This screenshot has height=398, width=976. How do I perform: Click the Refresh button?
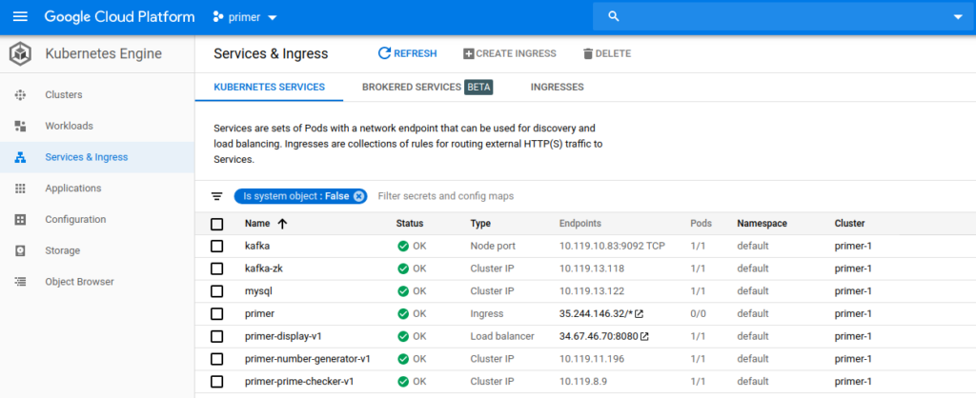(x=407, y=54)
